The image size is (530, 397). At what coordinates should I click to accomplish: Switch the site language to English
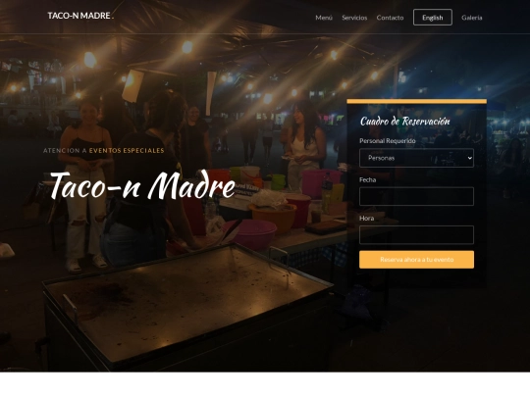432,18
